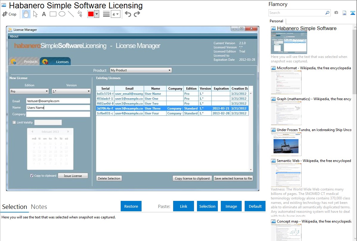
Task: Click the icon beside Under Frozen Tundra entry
Action: coord(273,130)
